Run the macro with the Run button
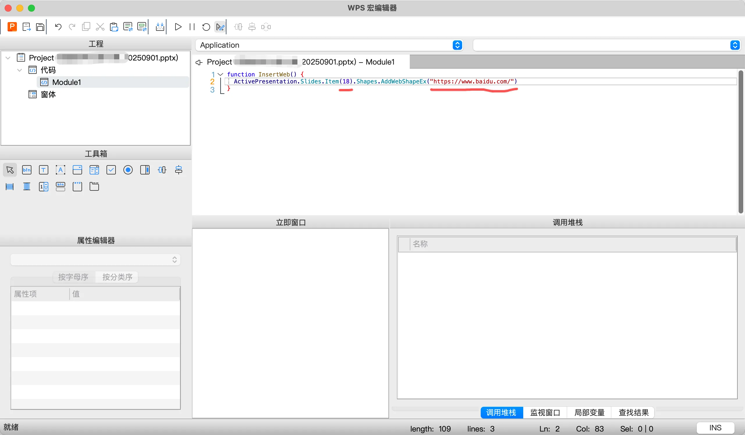Viewport: 745px width, 435px height. [178, 26]
